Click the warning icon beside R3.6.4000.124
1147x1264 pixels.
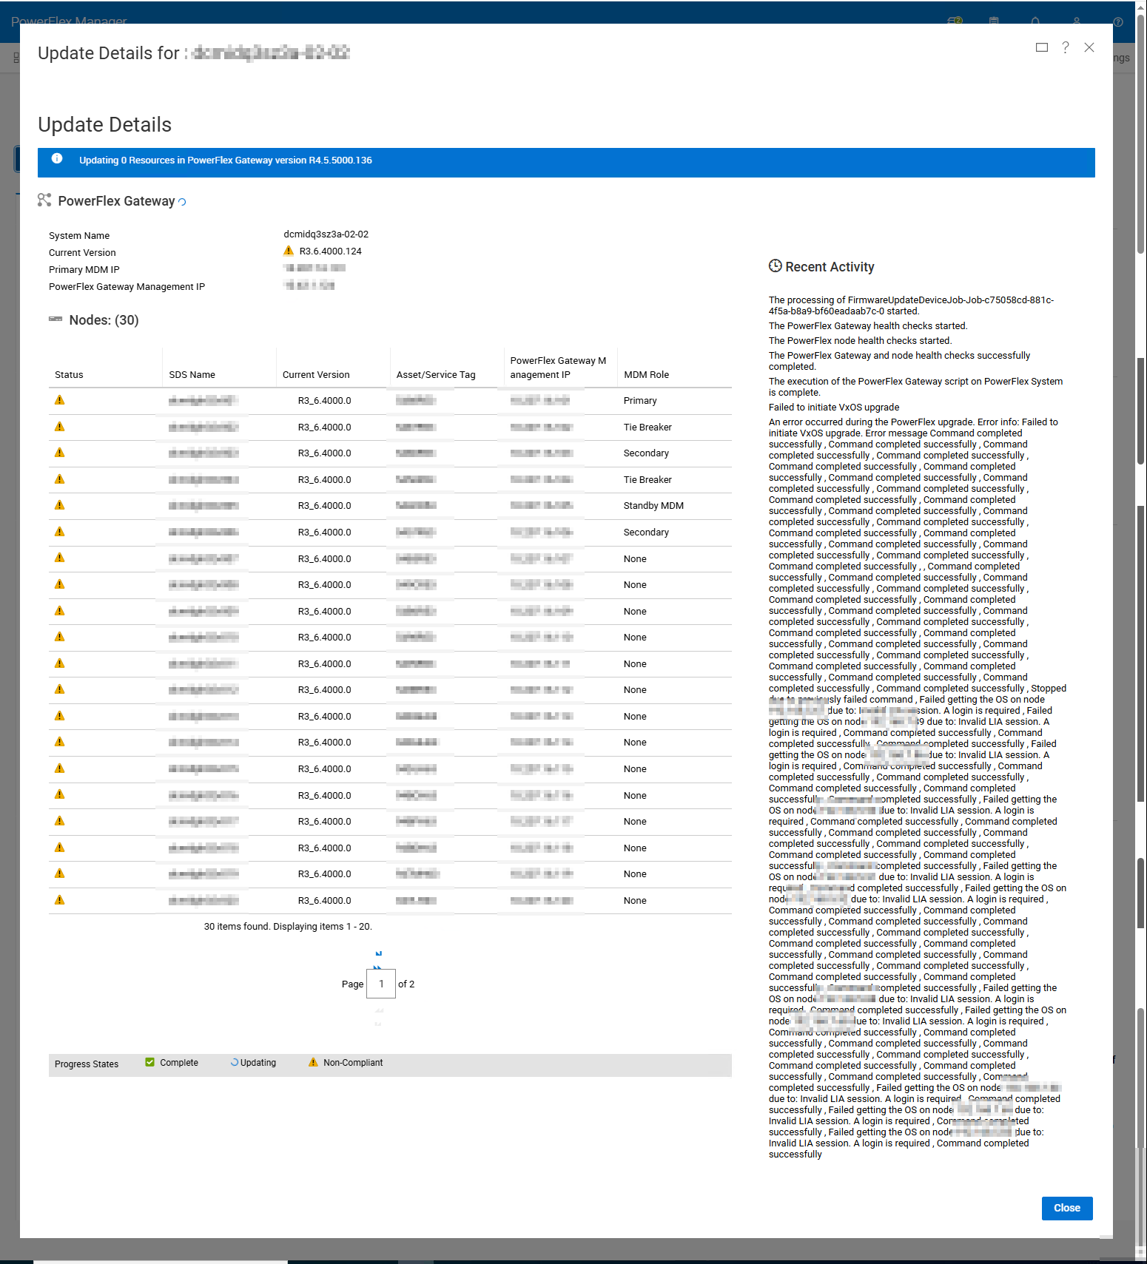pos(289,251)
